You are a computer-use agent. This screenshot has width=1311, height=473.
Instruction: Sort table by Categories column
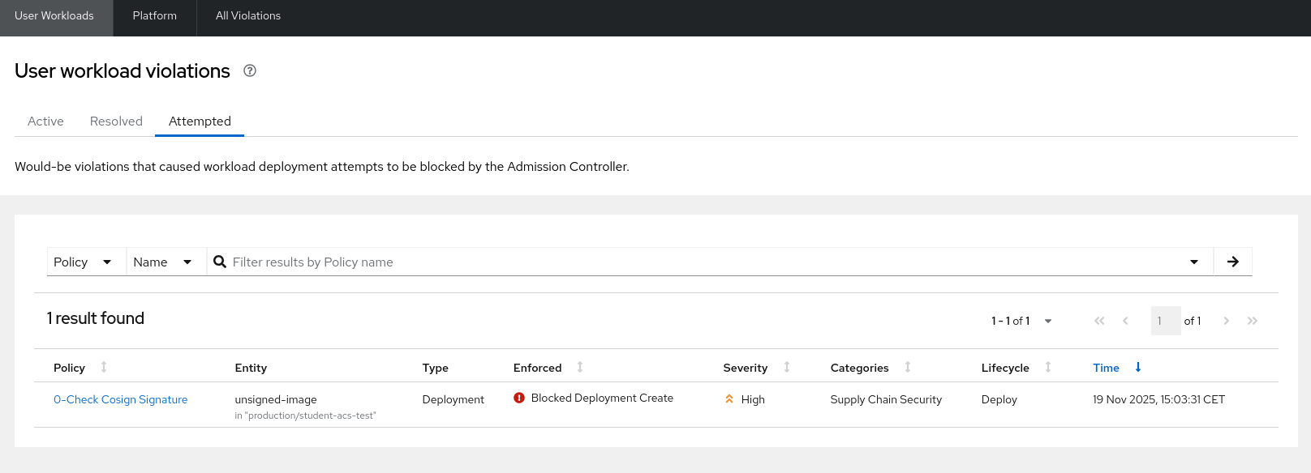pyautogui.click(x=908, y=368)
